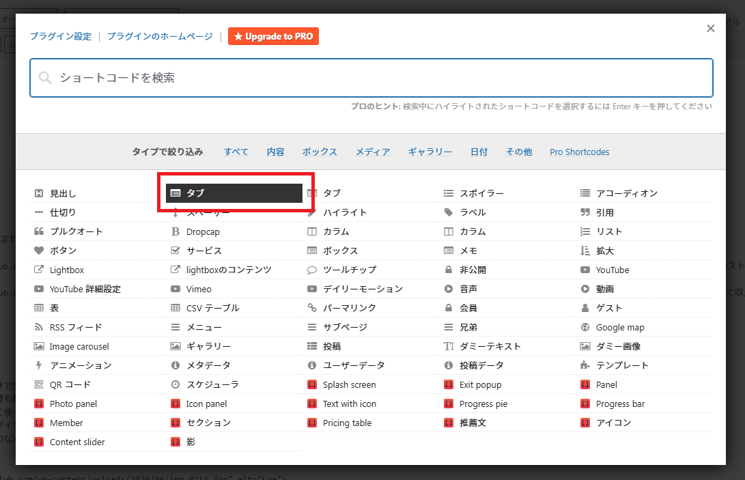The width and height of the screenshot is (745, 480).
Task: Filter shortcodes by その他 type
Action: (519, 152)
